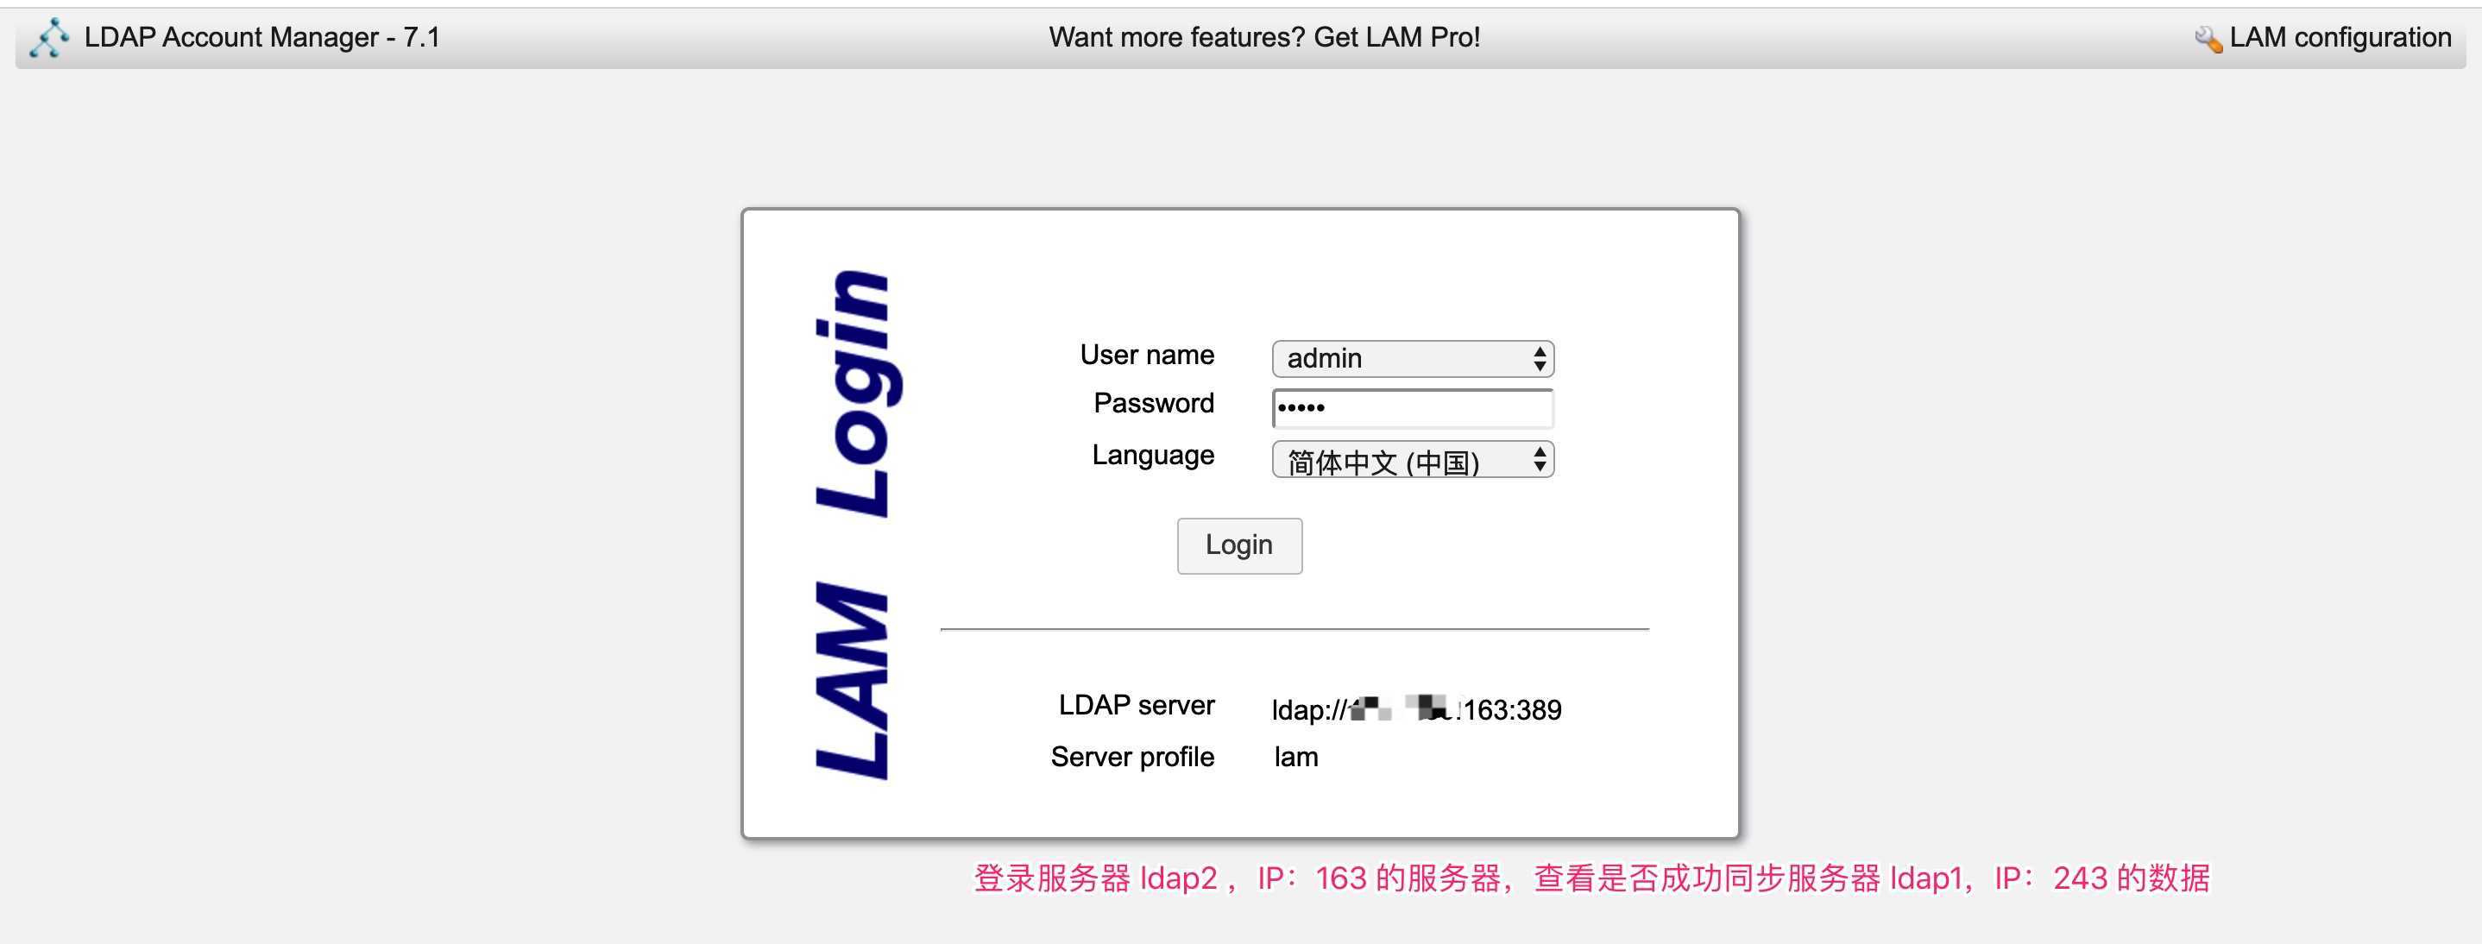Click the LDAP server label
2482x944 pixels.
(1136, 705)
